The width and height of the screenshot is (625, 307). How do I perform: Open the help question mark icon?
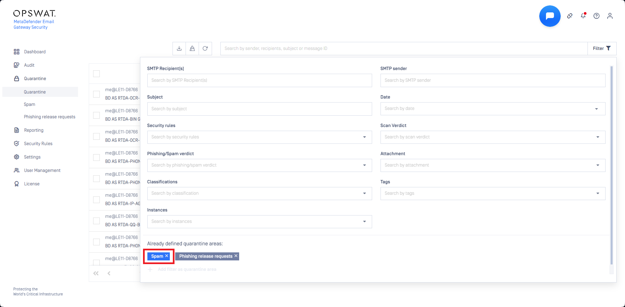597,16
